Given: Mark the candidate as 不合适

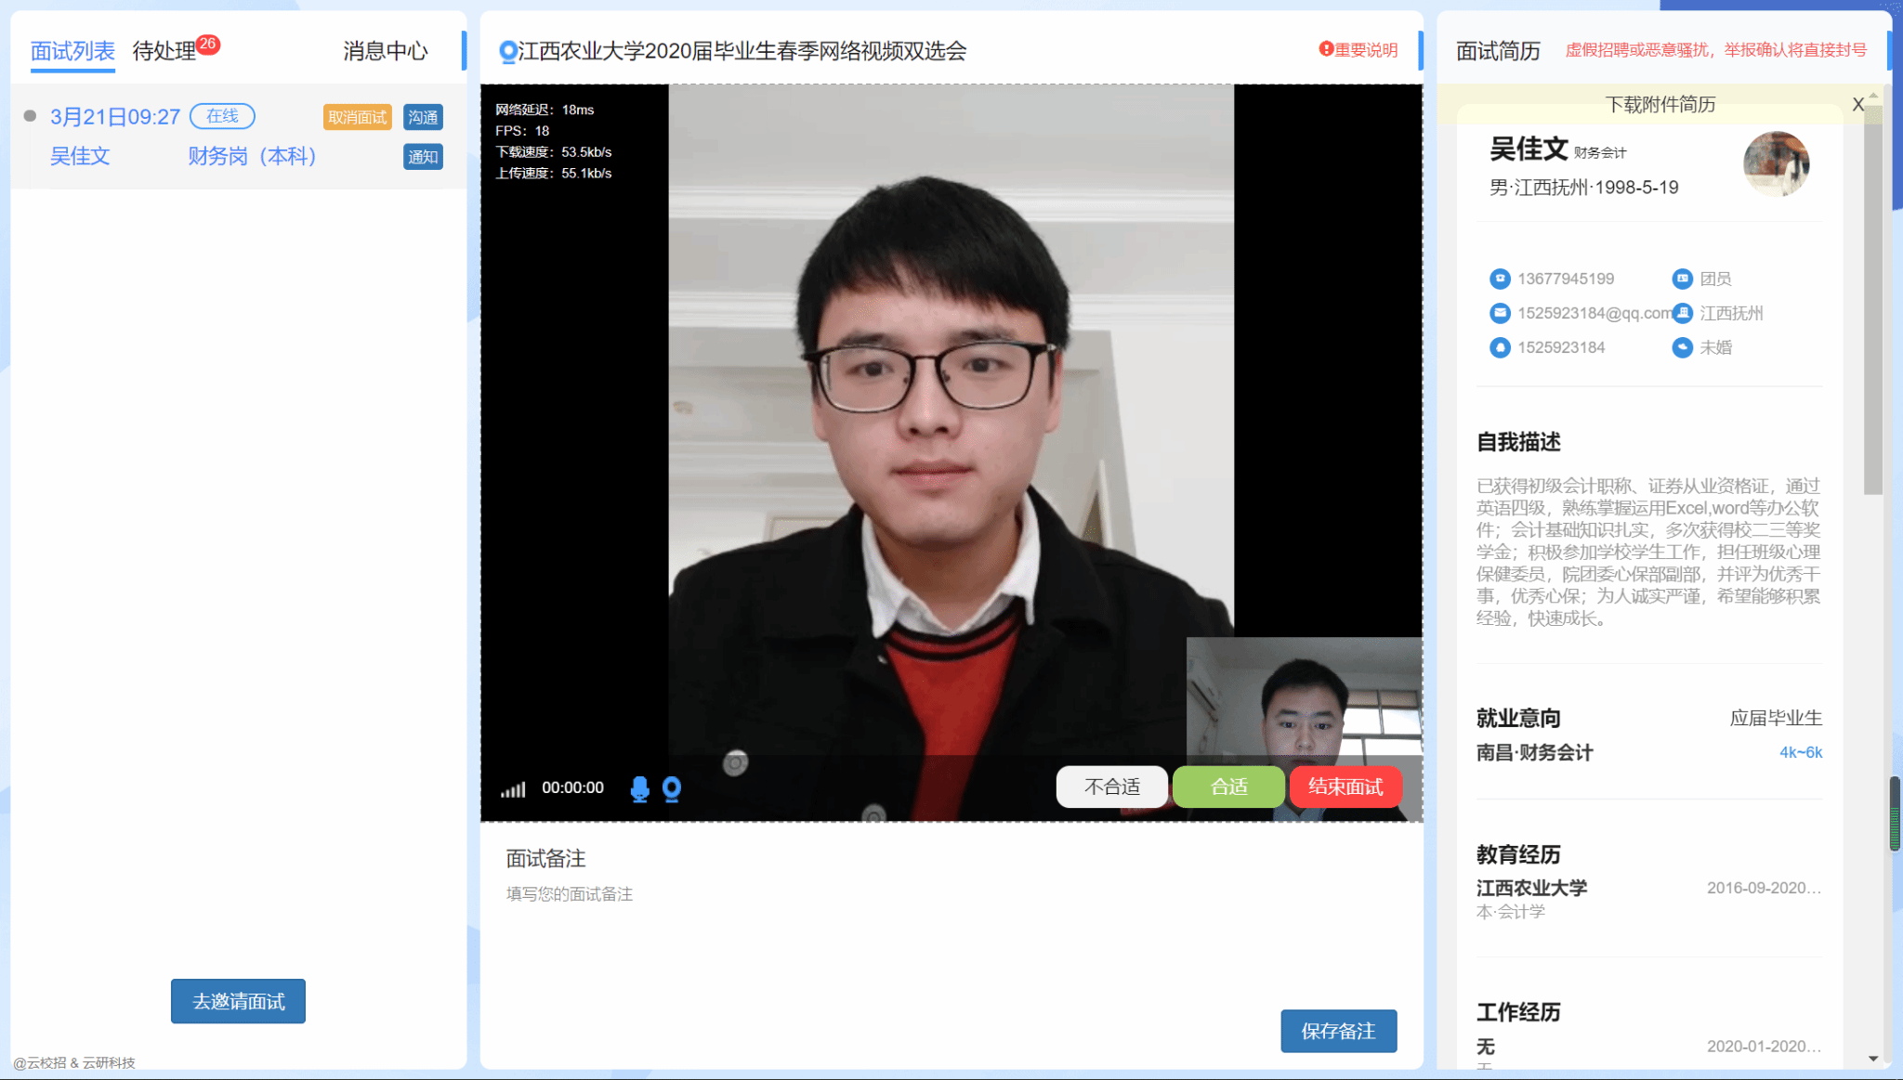Looking at the screenshot, I should [x=1111, y=787].
